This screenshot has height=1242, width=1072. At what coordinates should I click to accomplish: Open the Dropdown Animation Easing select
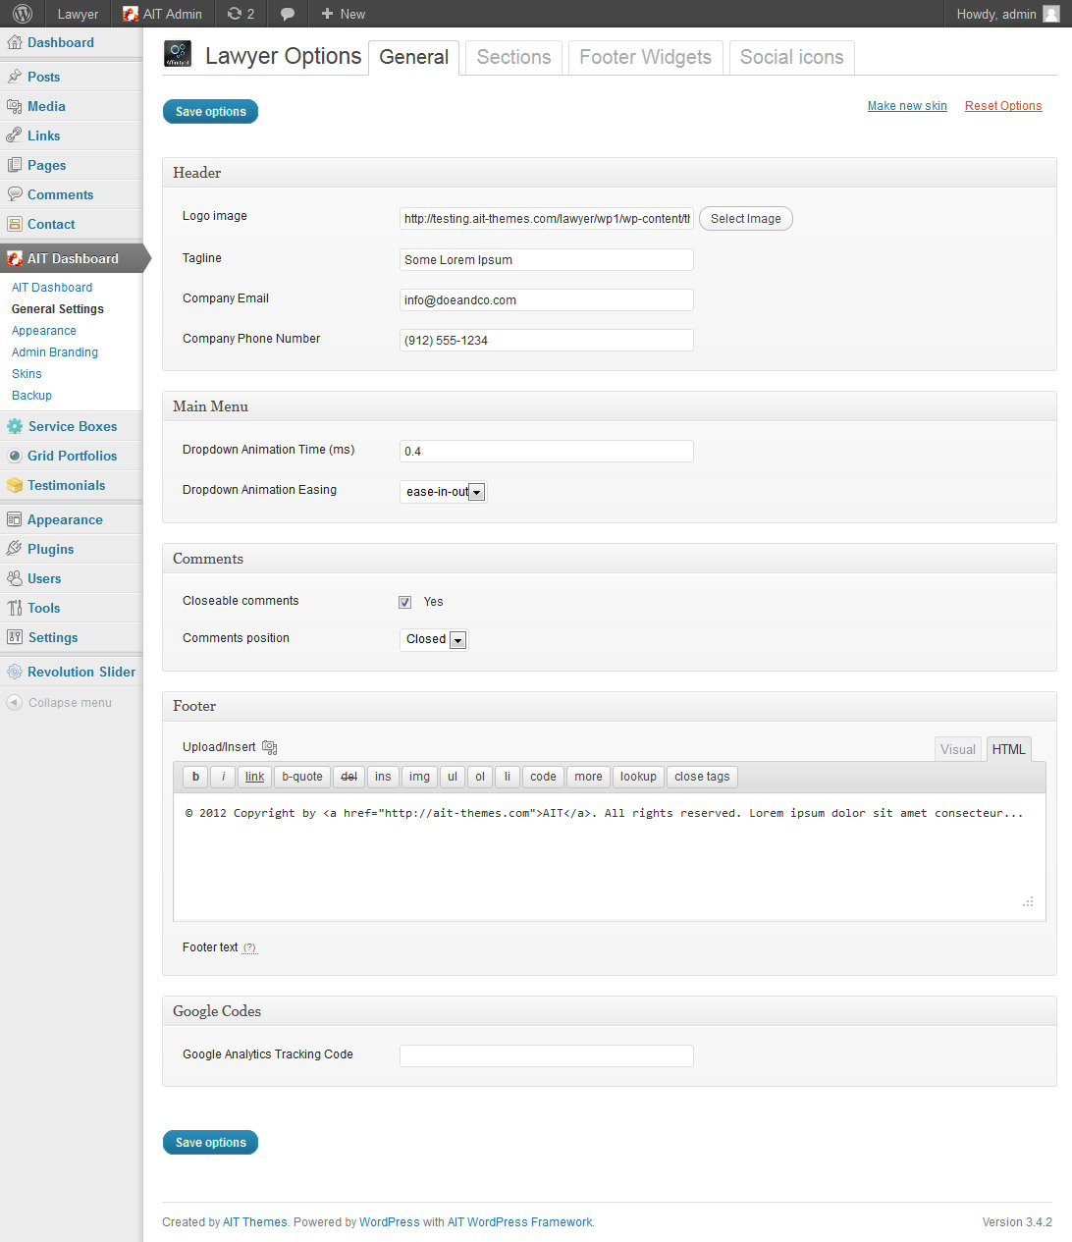(x=444, y=492)
